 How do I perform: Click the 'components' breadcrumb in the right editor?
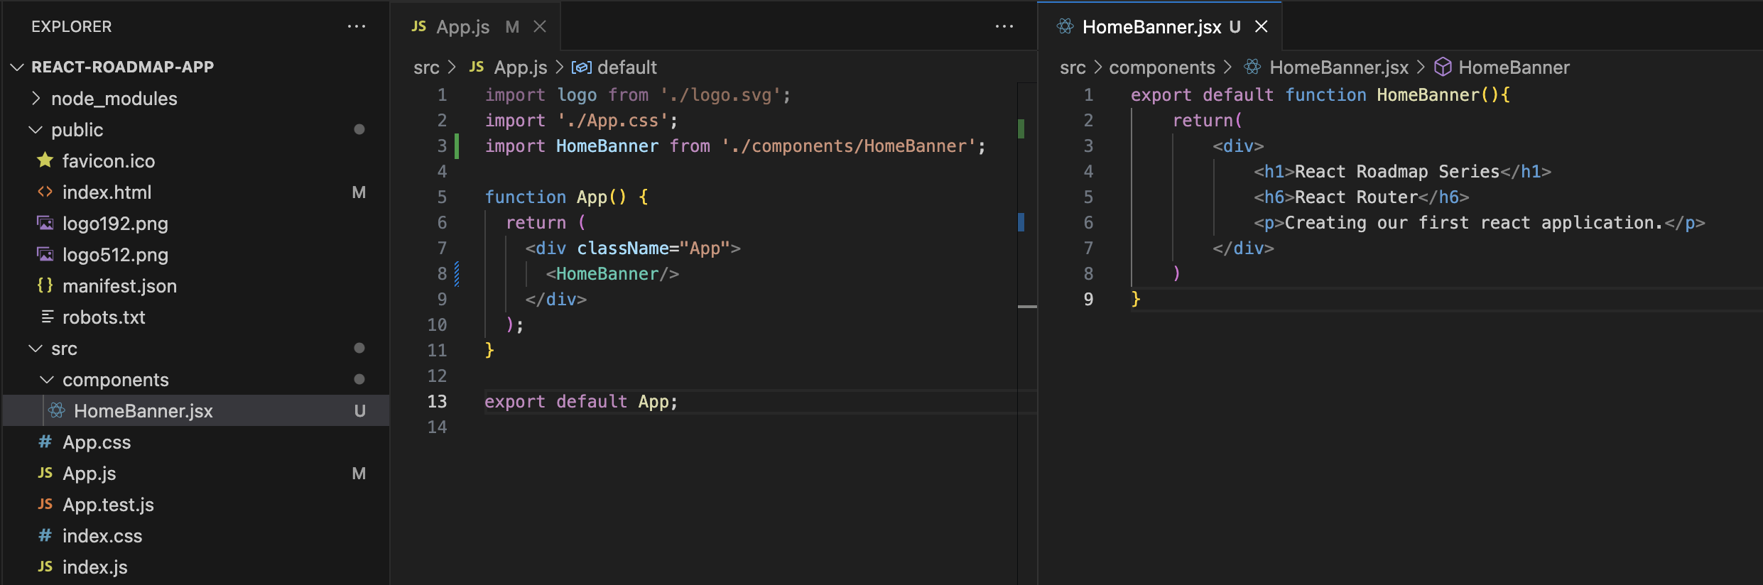click(x=1161, y=67)
